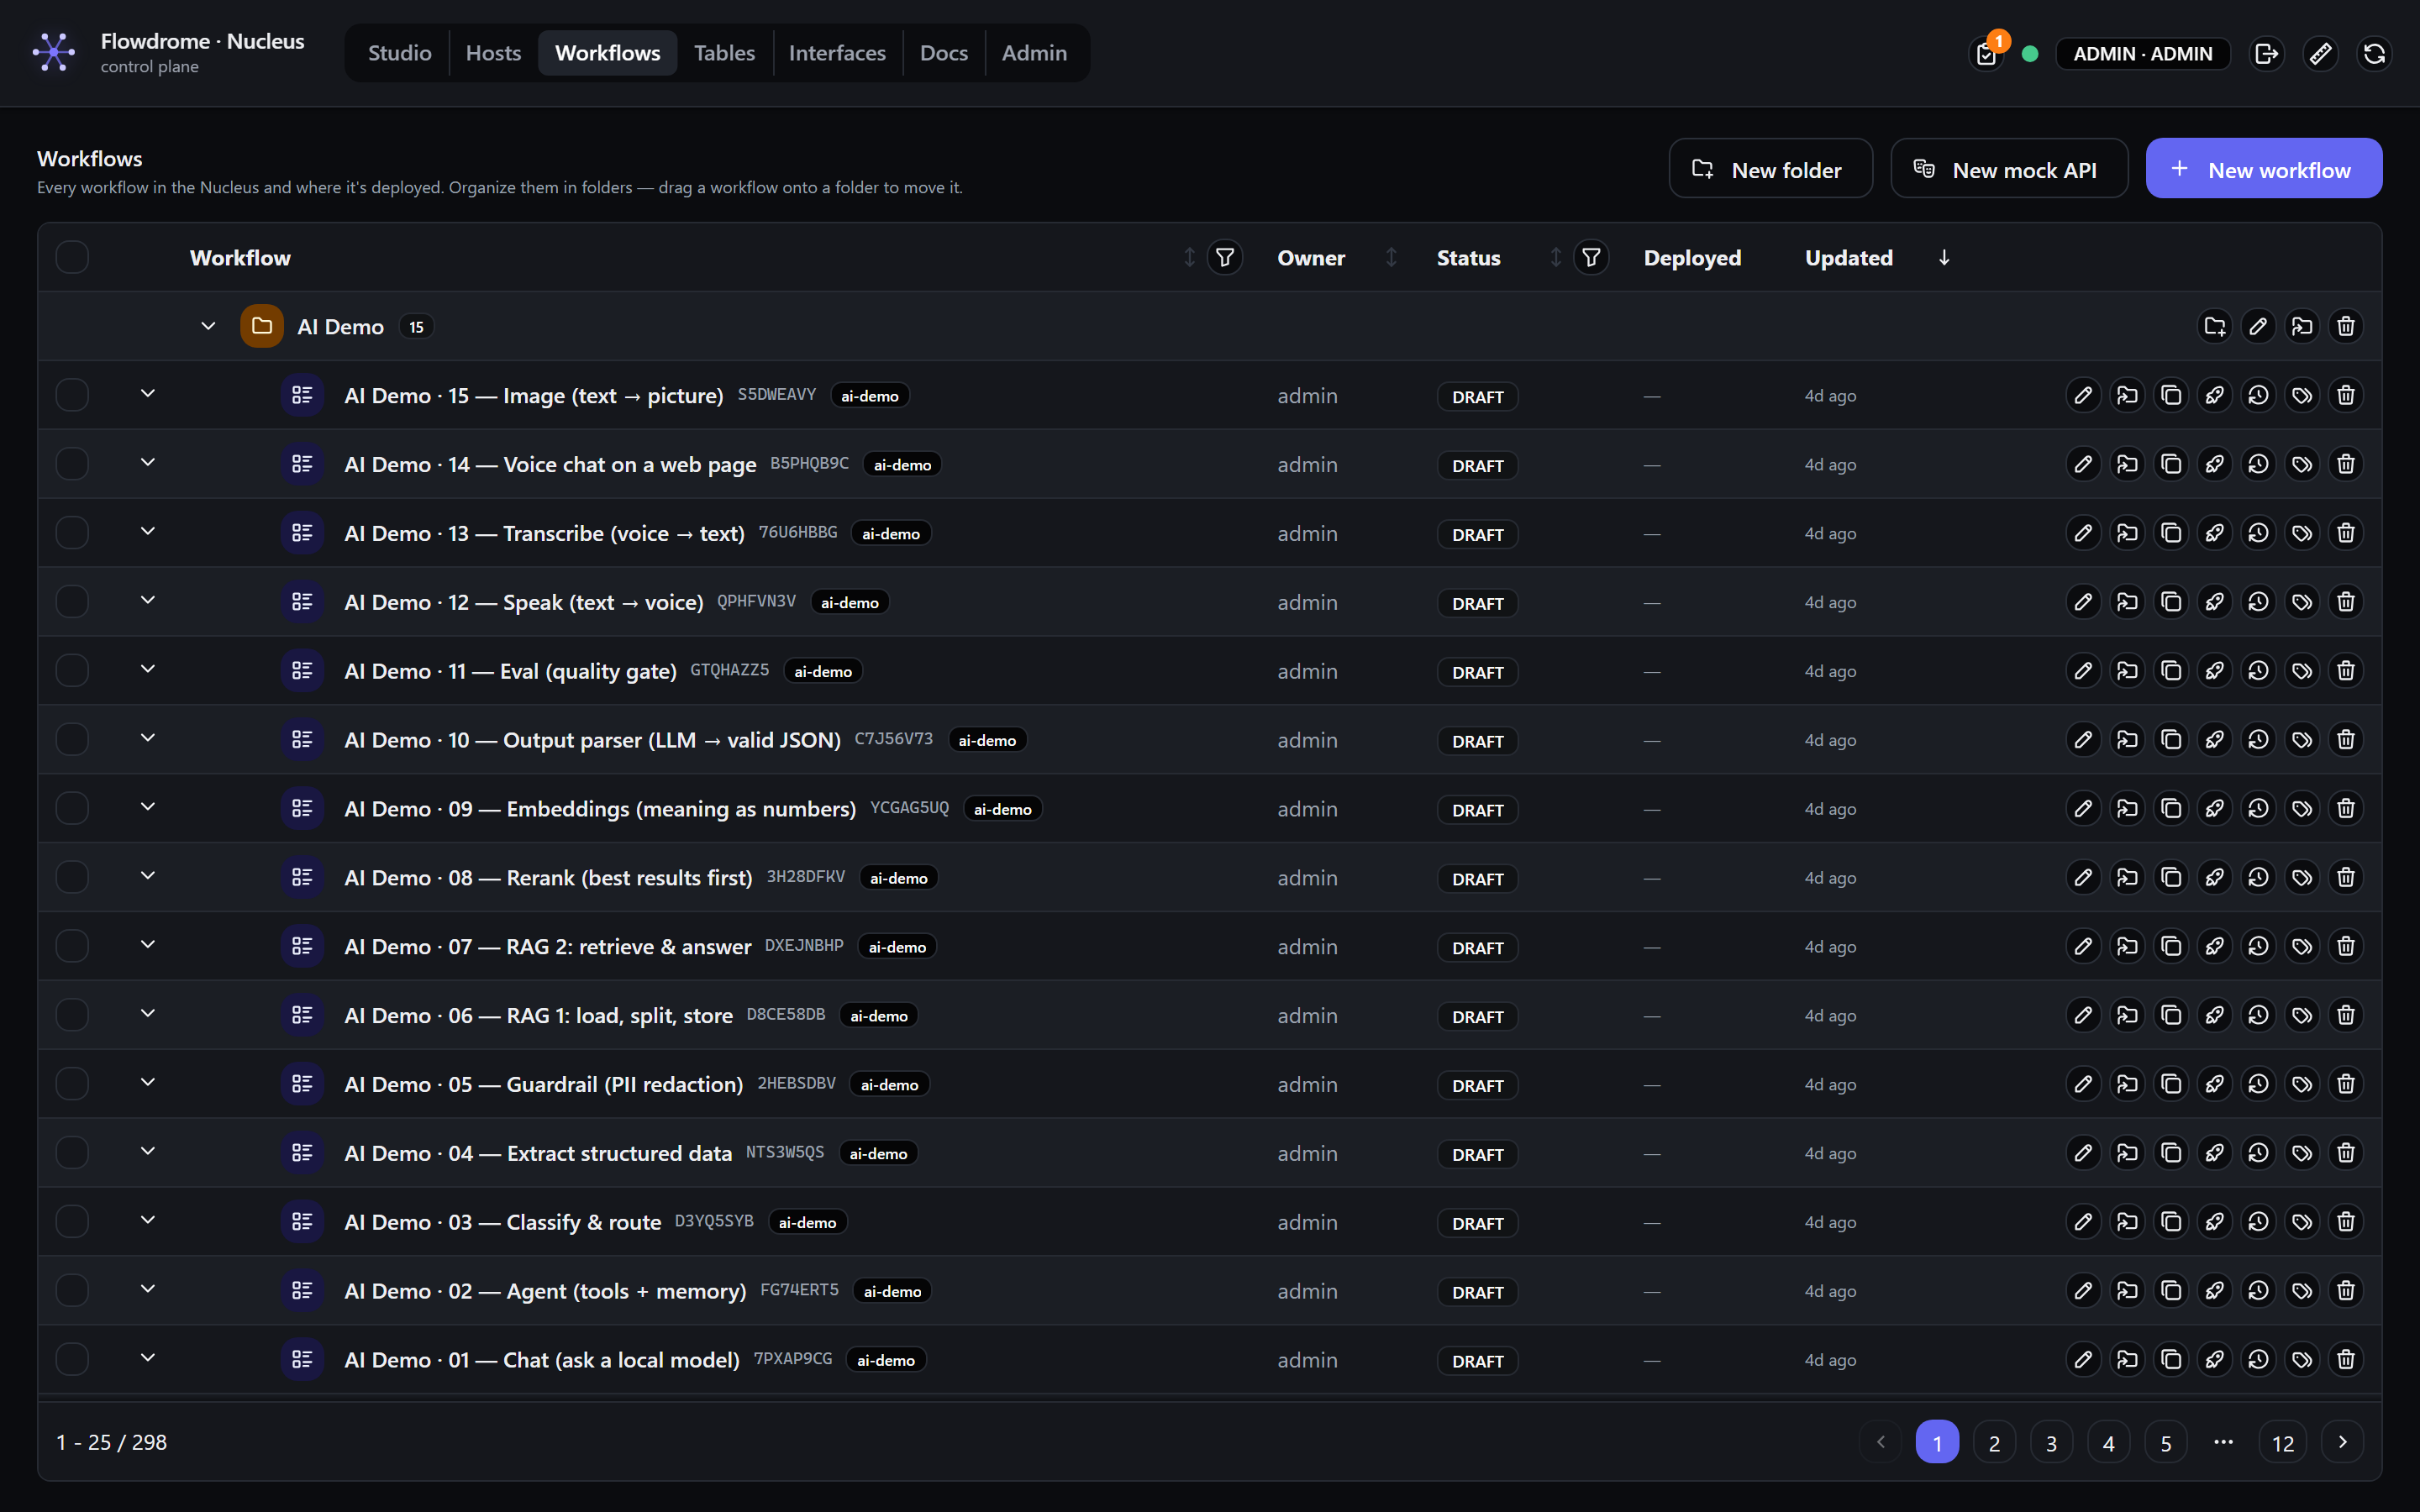The height and width of the screenshot is (1512, 2420).
Task: Click the refresh icon in header
Action: click(x=2374, y=53)
